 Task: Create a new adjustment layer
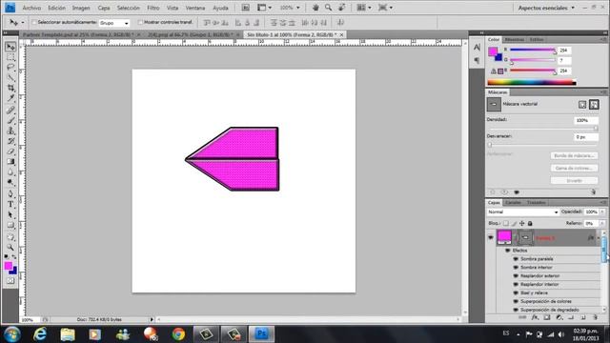tap(559, 317)
